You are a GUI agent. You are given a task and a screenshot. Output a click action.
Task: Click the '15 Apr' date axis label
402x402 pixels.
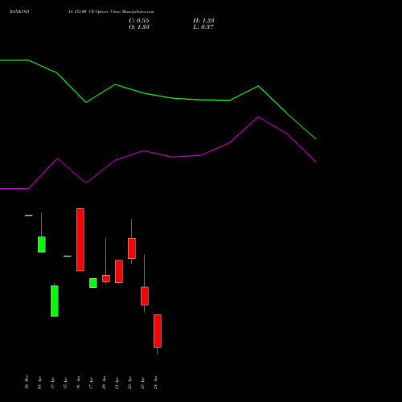65,383
